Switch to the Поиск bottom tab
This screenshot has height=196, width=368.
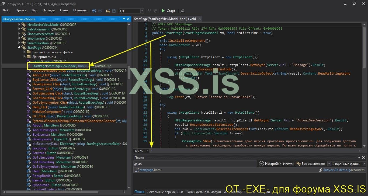coord(139,192)
